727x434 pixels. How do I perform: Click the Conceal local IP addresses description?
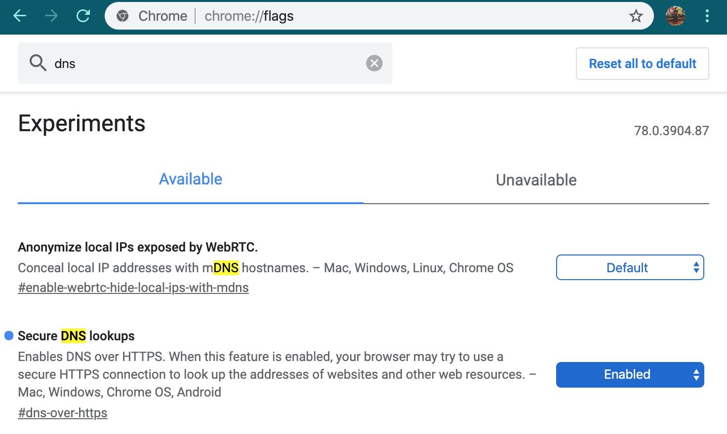pyautogui.click(x=266, y=268)
